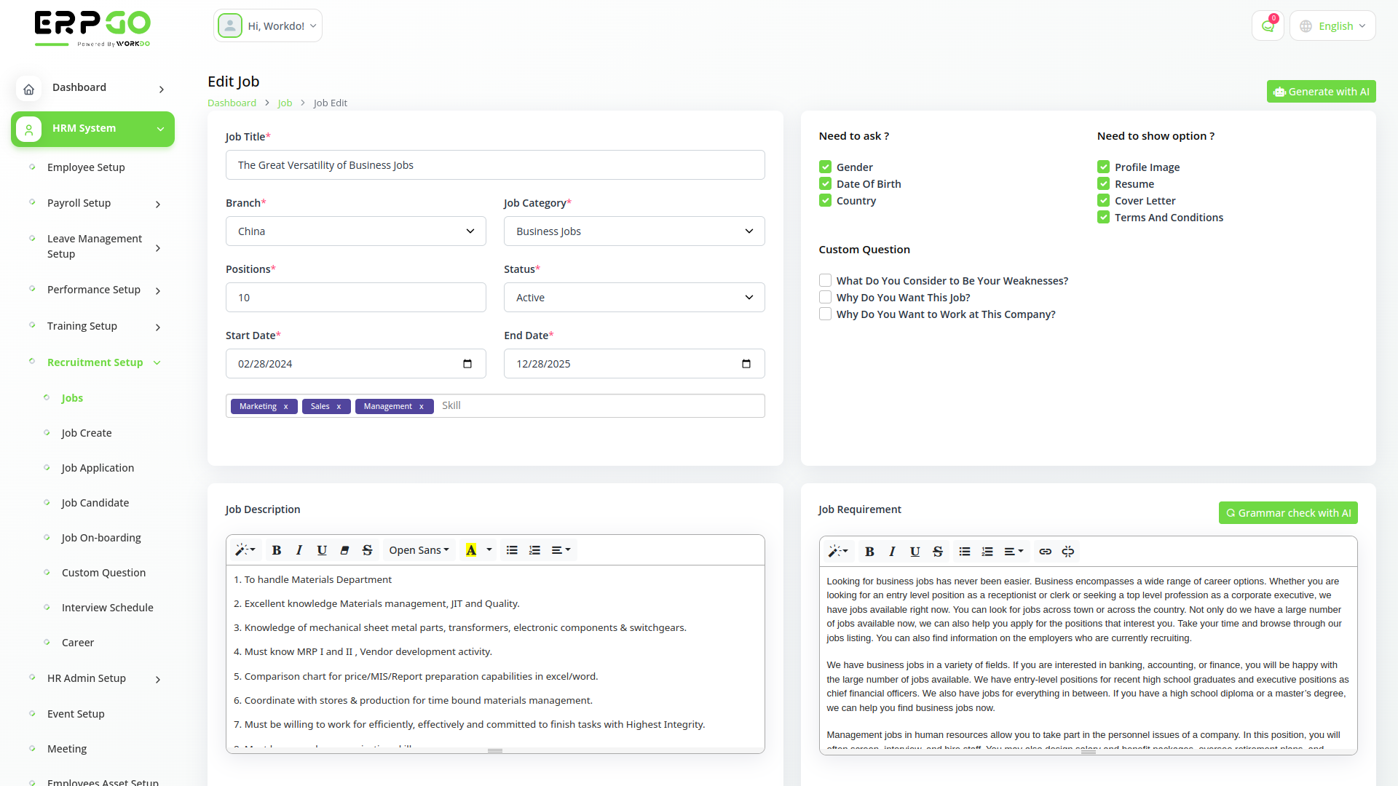Screen dimensions: 1398x786
Task: Insert a bulleted list in Job Description
Action: (x=513, y=550)
